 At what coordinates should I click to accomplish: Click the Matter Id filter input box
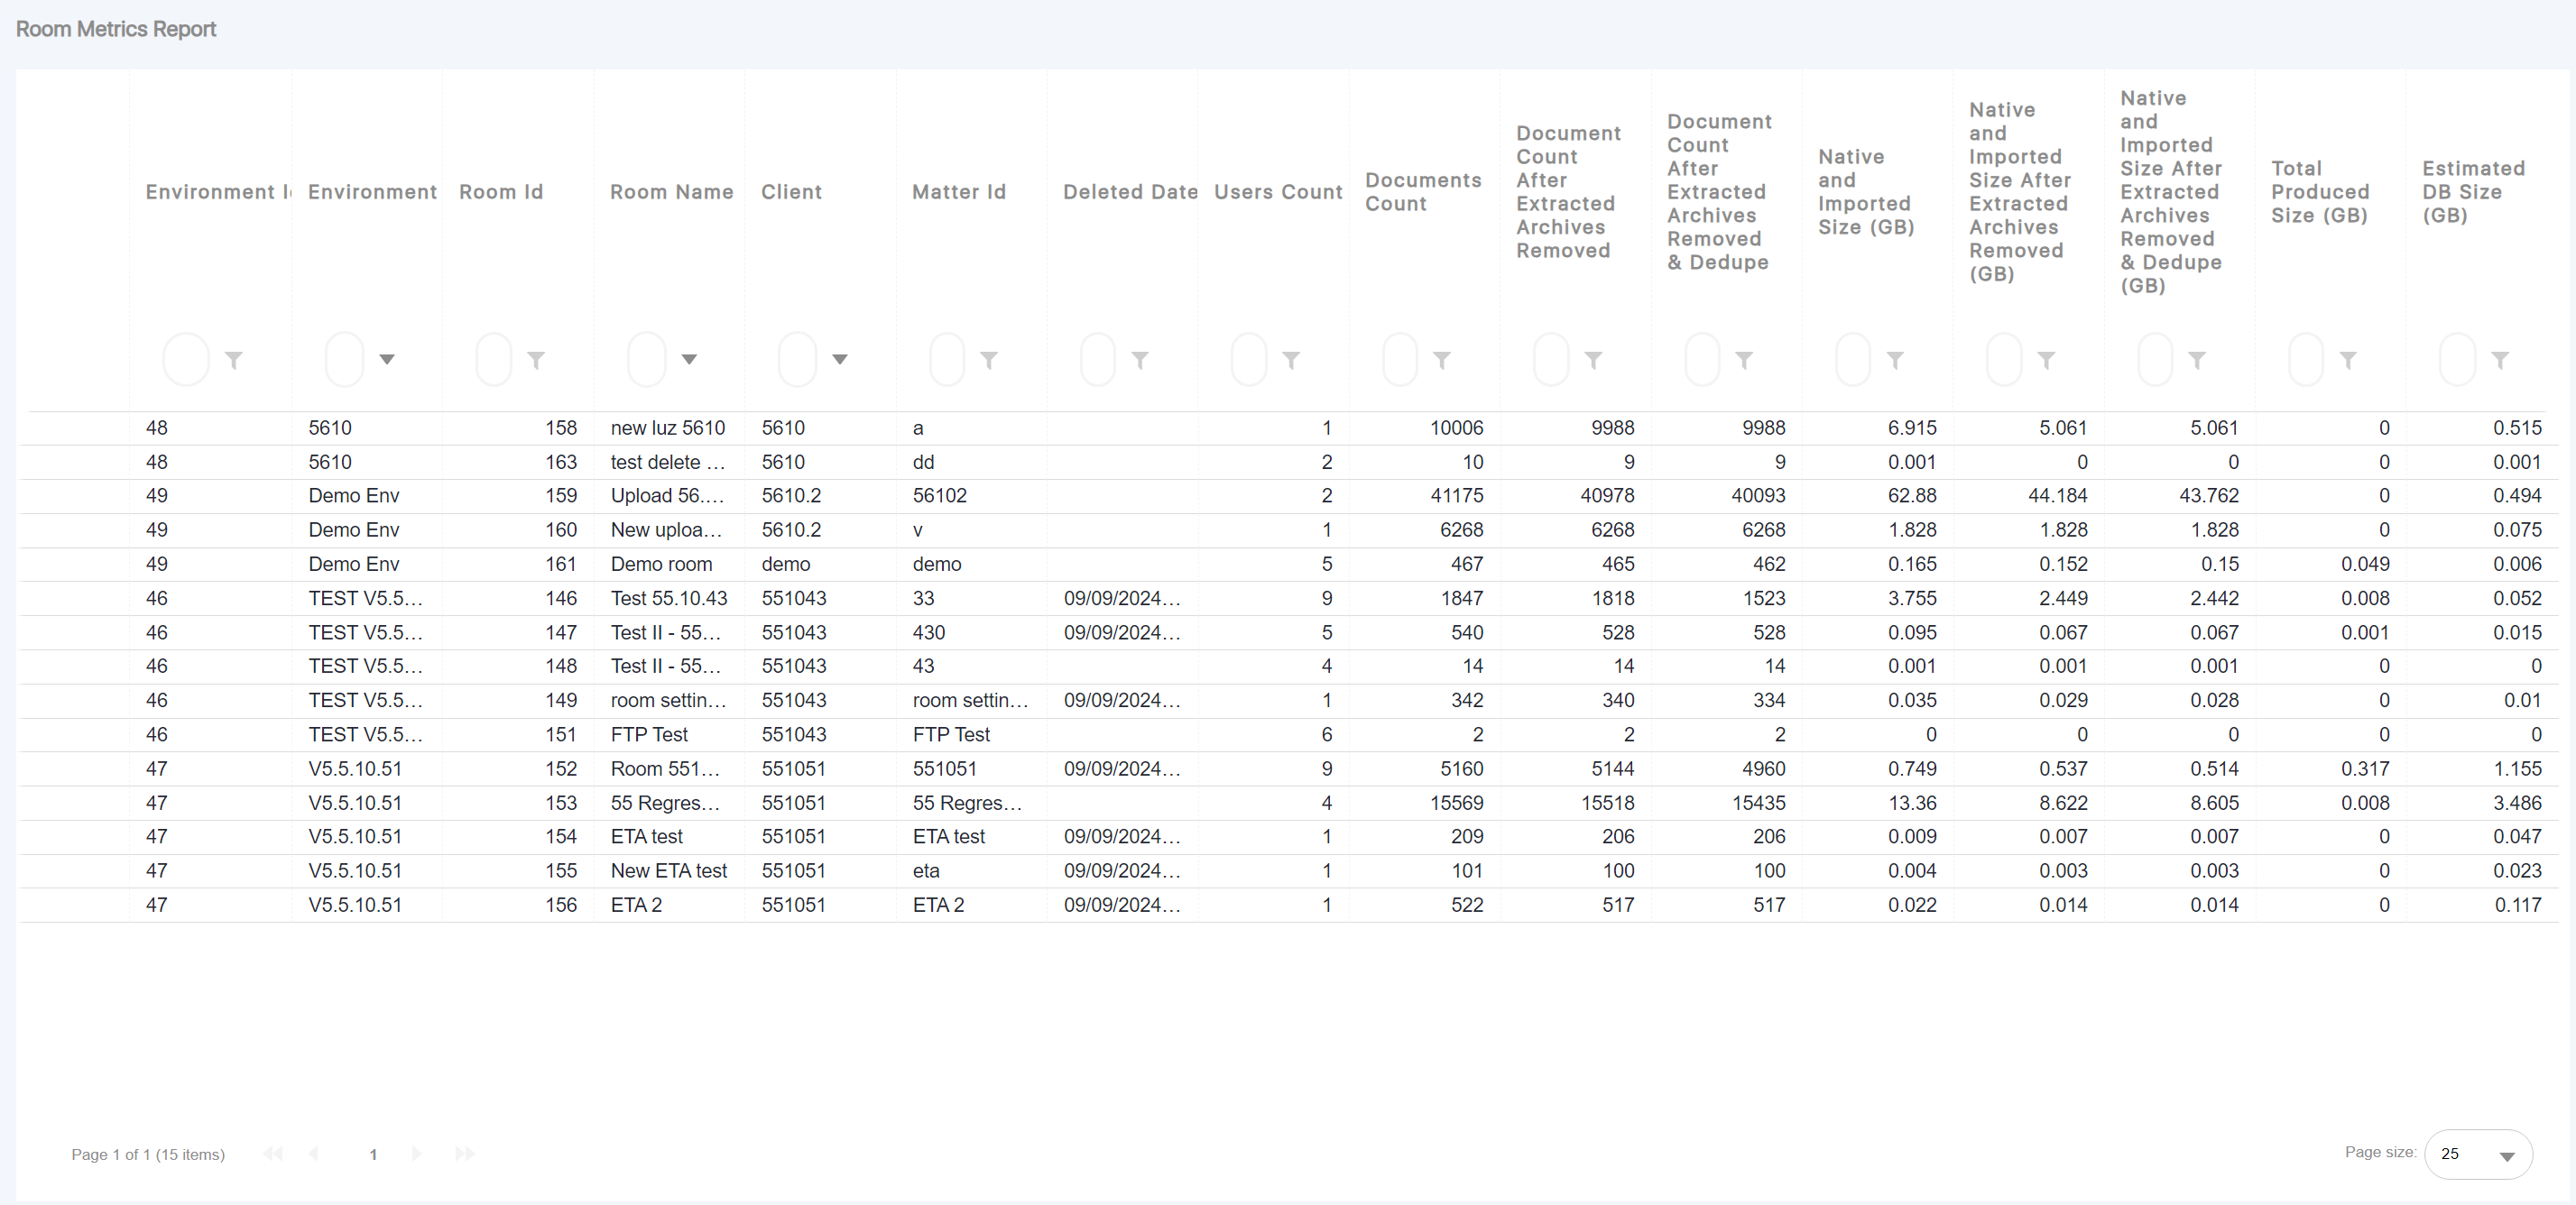[947, 360]
